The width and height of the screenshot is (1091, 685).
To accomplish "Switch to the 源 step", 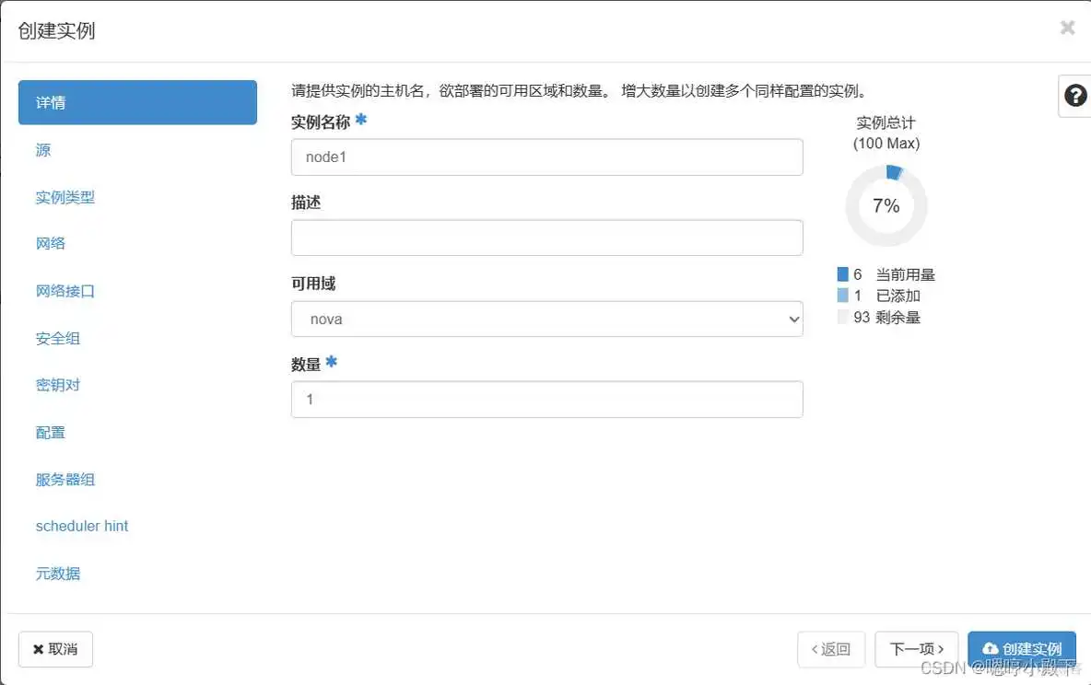I will [42, 149].
